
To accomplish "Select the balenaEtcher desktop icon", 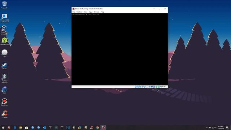I will pos(4,41).
